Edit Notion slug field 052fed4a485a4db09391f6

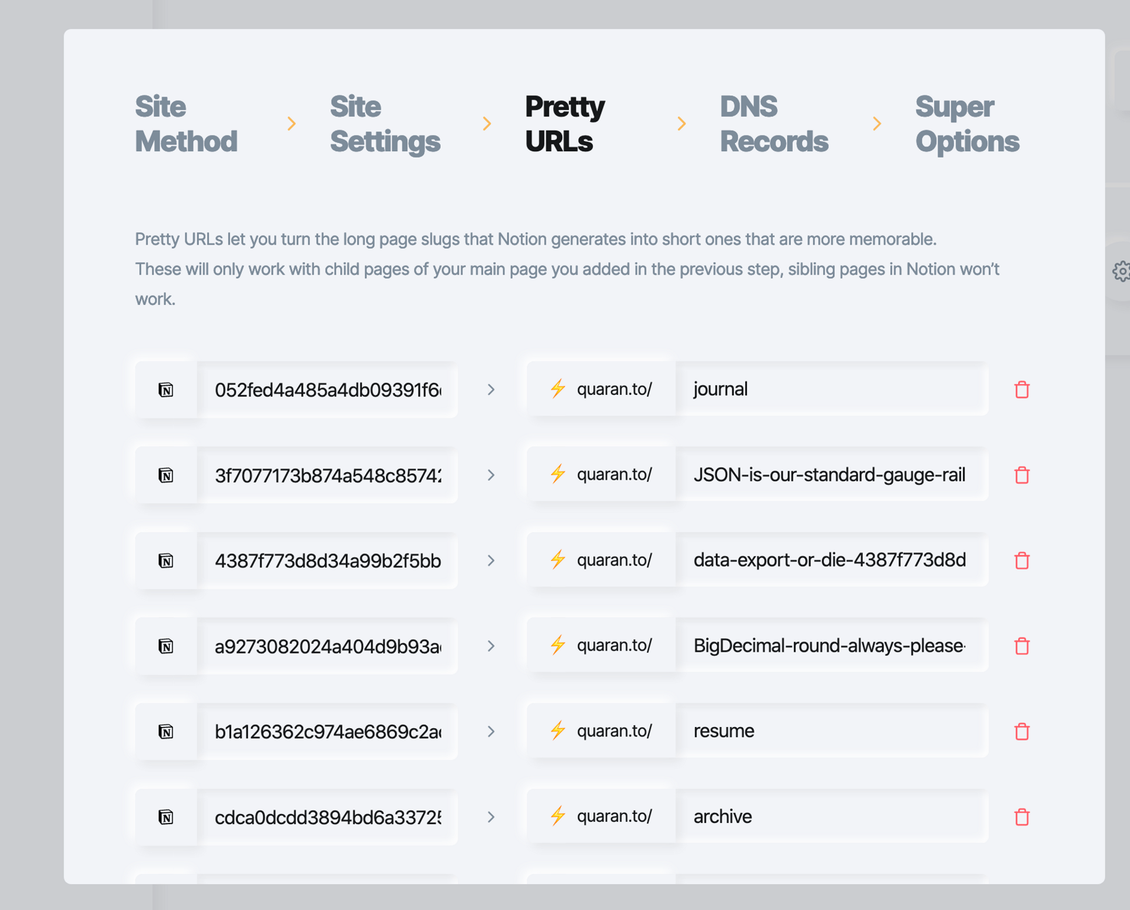click(x=327, y=390)
